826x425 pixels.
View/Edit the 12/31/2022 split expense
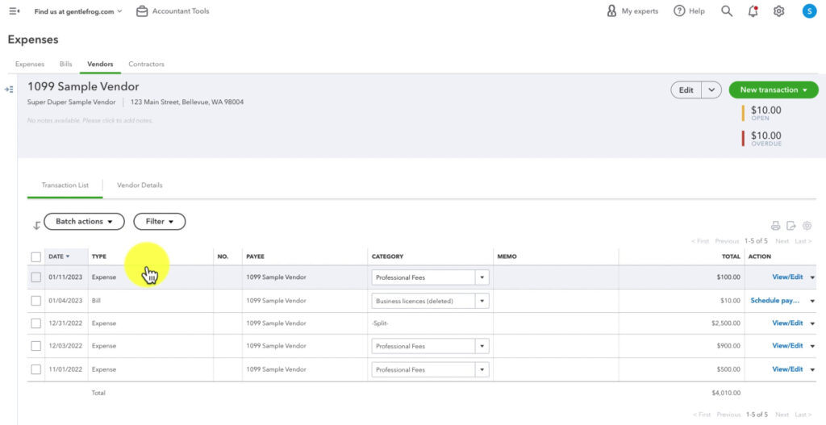787,323
